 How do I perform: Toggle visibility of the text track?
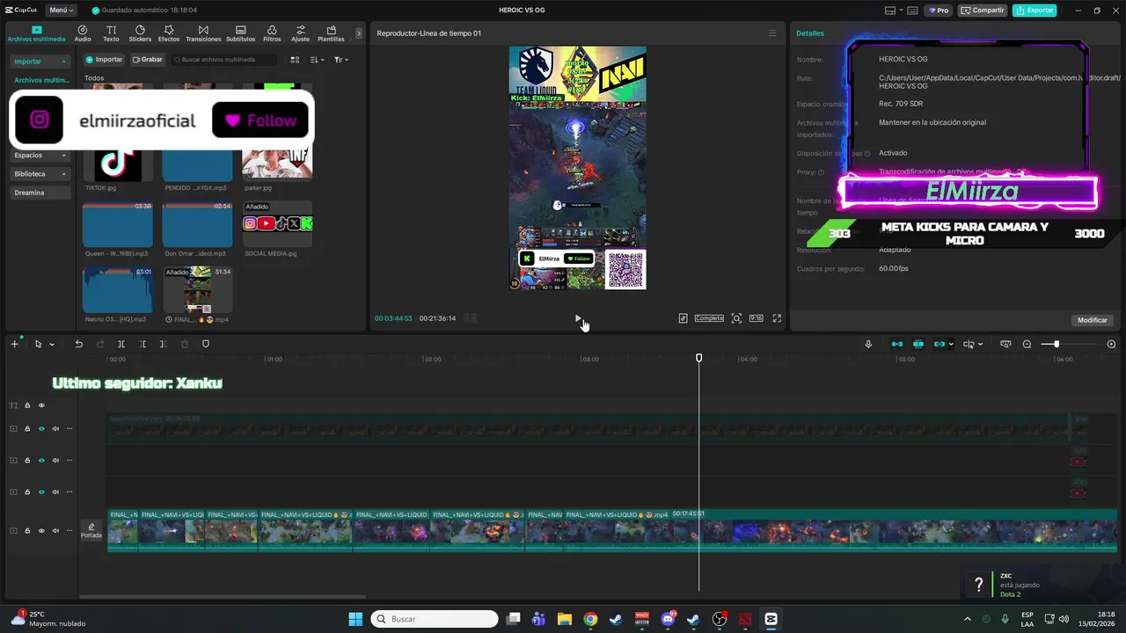41,405
